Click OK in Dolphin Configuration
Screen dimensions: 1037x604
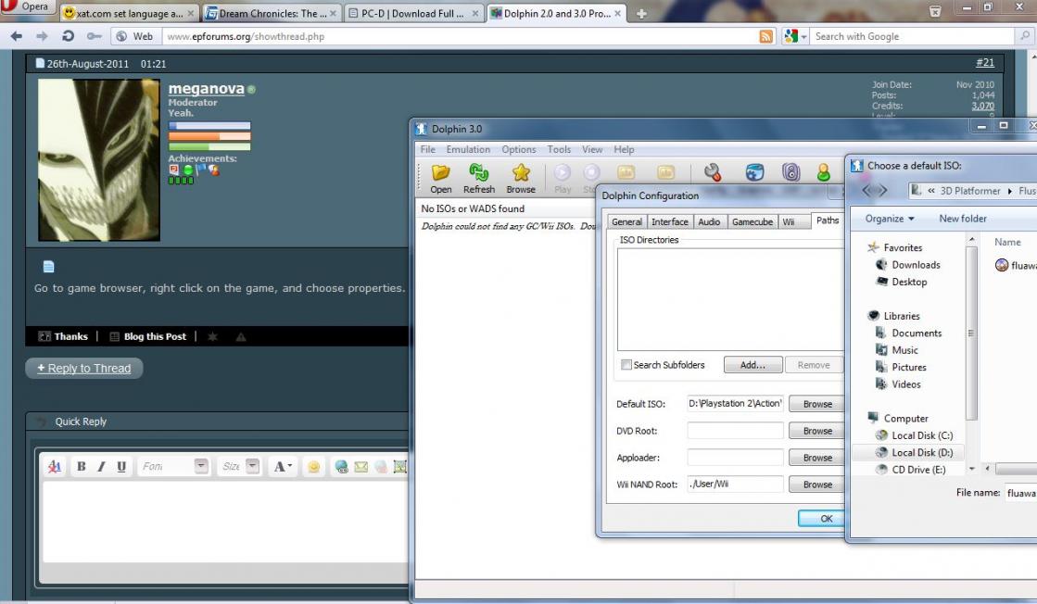[823, 519]
